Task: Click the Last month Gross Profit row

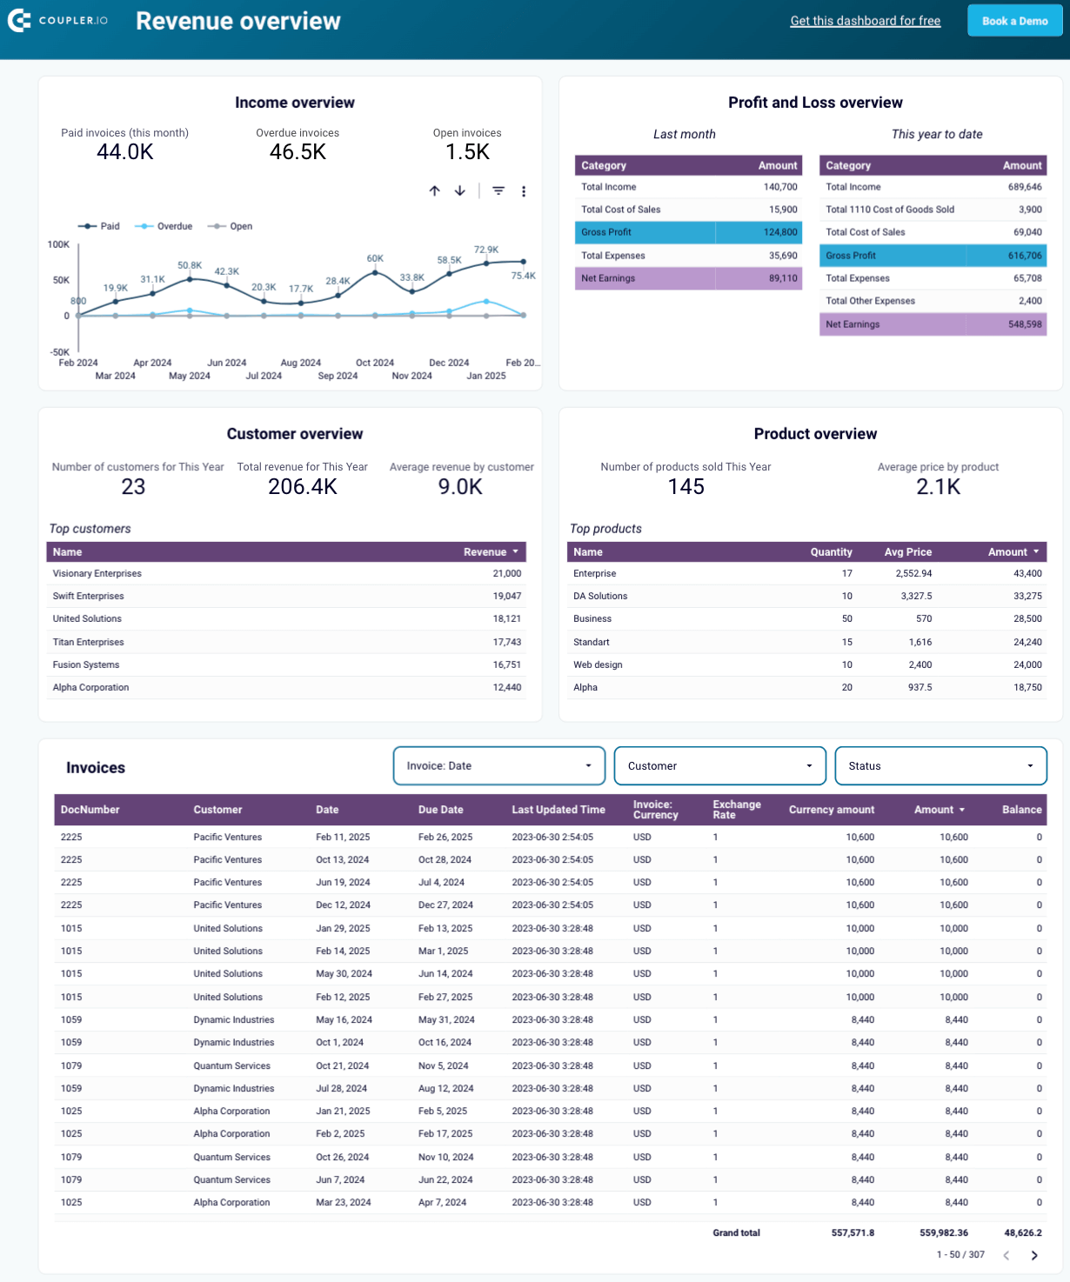Action: pos(689,232)
